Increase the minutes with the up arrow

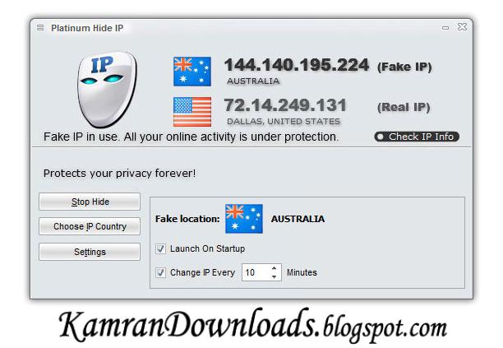[274, 268]
